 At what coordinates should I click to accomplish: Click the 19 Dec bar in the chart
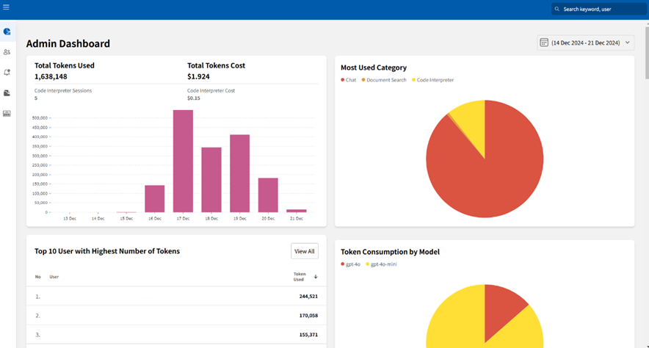pyautogui.click(x=239, y=173)
